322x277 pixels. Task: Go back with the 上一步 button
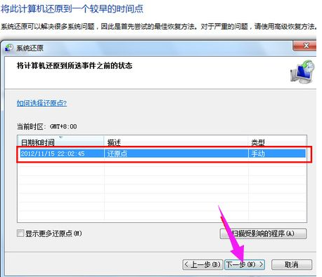[202, 264]
